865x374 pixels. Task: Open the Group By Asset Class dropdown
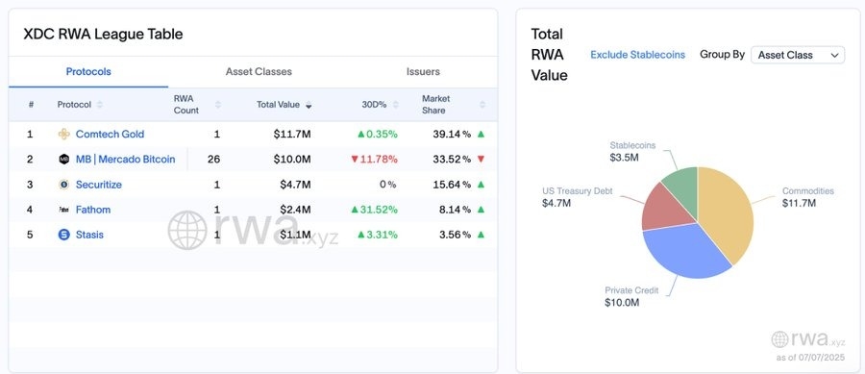tap(798, 55)
